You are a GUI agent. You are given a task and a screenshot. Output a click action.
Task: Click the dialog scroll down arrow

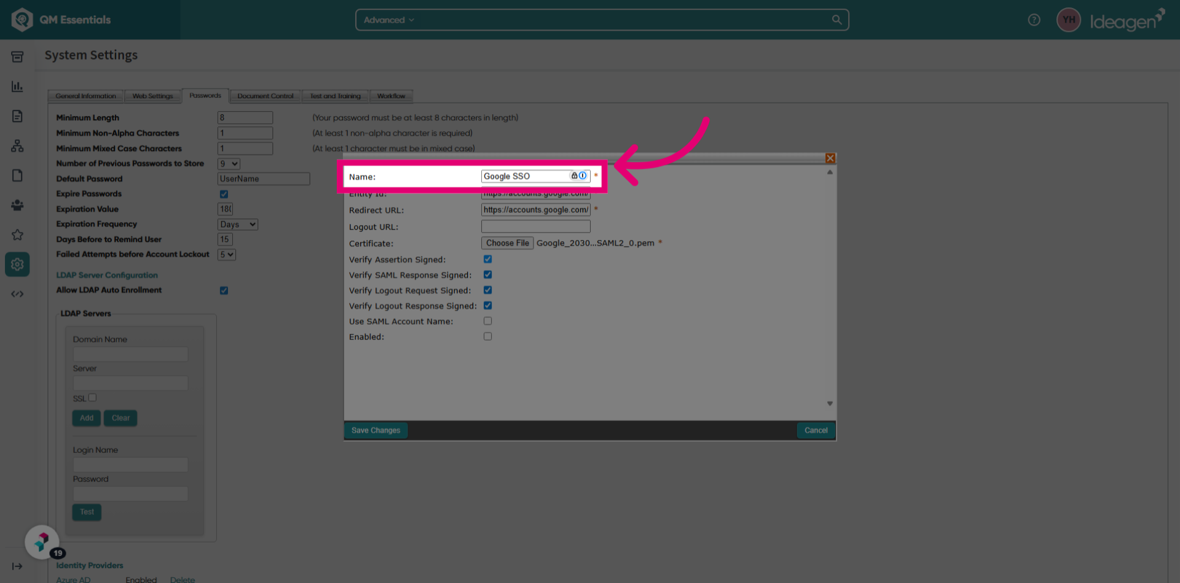pyautogui.click(x=830, y=403)
